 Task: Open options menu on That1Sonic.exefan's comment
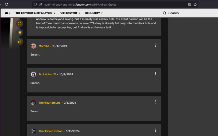(155, 130)
